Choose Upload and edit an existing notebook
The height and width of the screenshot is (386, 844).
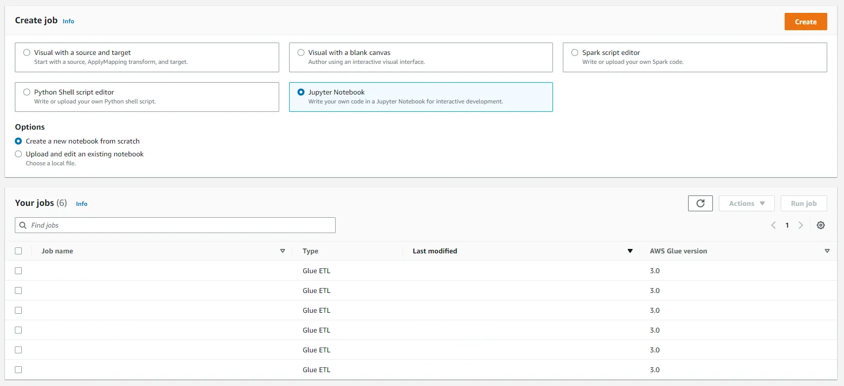pyautogui.click(x=19, y=154)
